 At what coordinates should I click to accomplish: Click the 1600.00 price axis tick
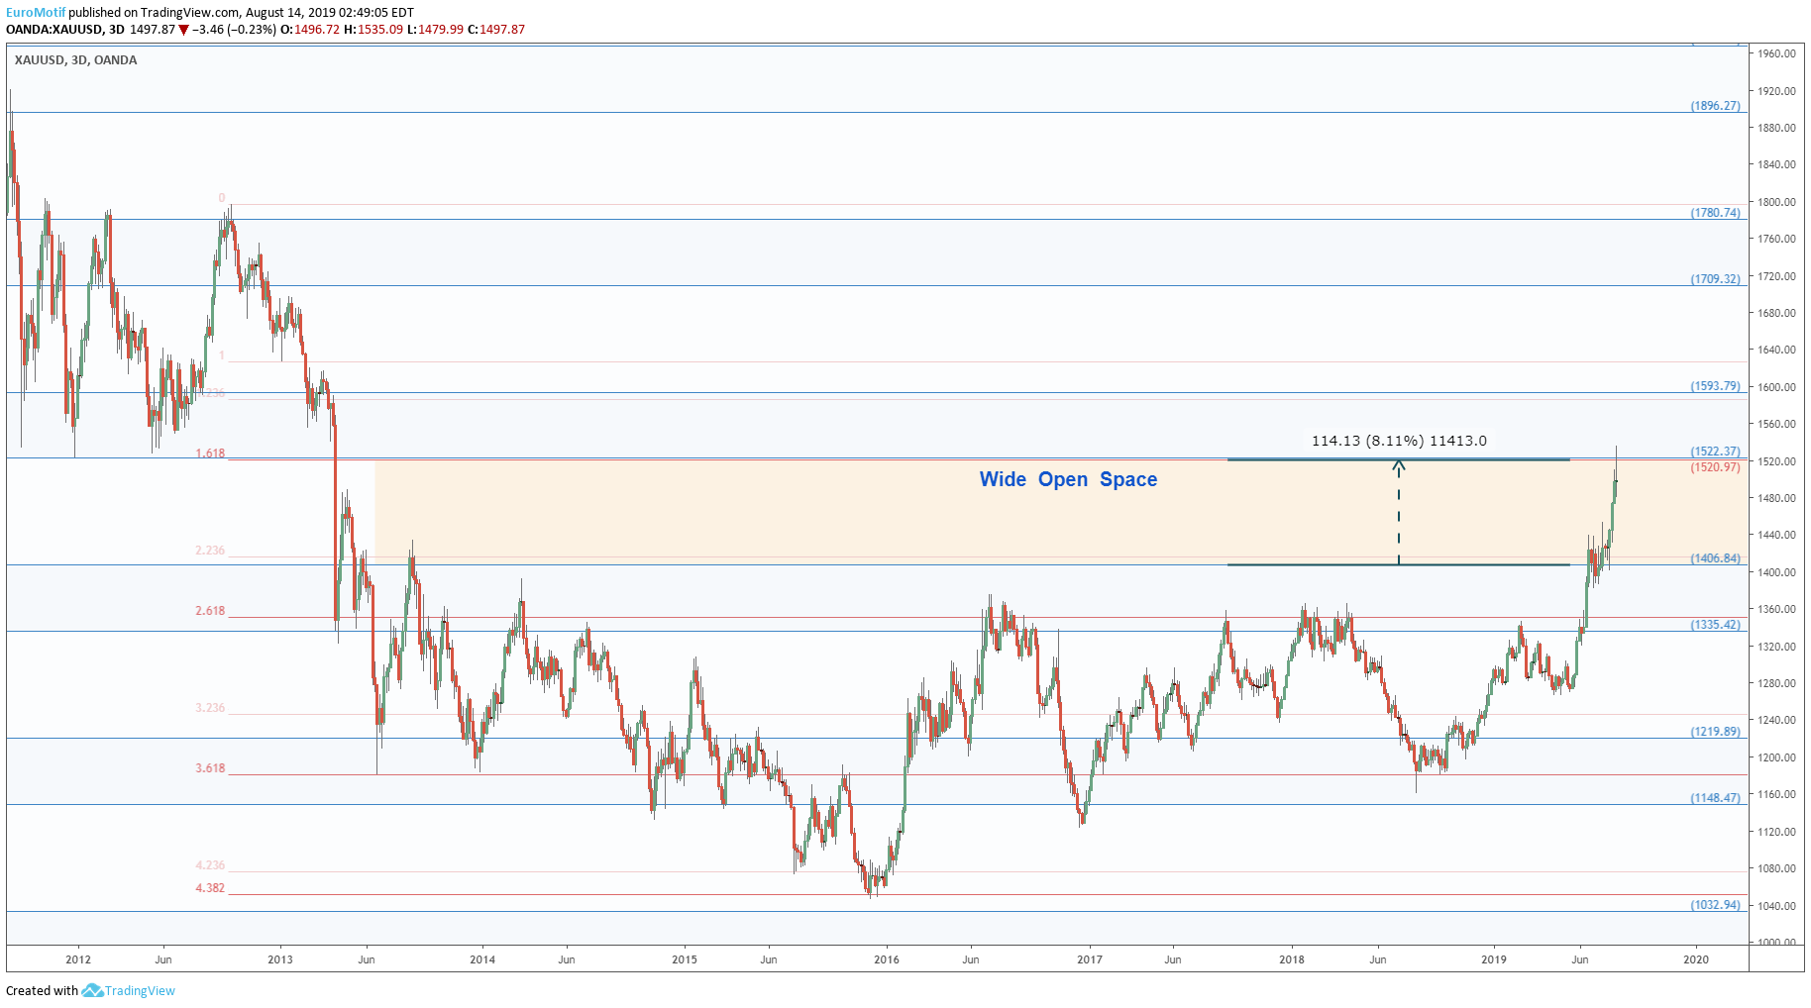click(1776, 387)
